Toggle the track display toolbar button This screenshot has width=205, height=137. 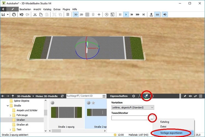click(x=157, y=15)
